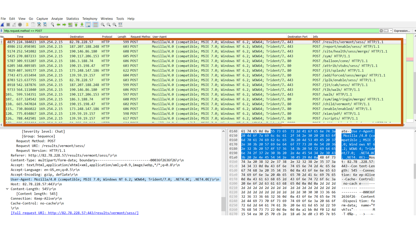The width and height of the screenshot is (416, 233).
Task: Open the Go menu
Action: tap(31, 19)
